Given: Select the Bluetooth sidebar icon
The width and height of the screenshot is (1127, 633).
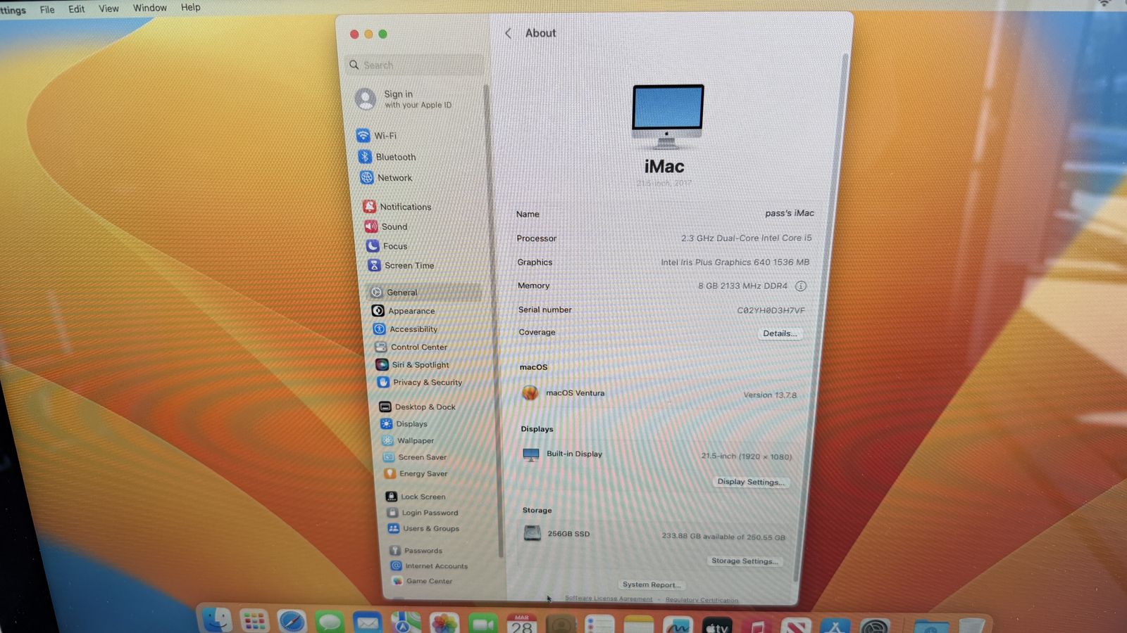Looking at the screenshot, I should point(365,157).
